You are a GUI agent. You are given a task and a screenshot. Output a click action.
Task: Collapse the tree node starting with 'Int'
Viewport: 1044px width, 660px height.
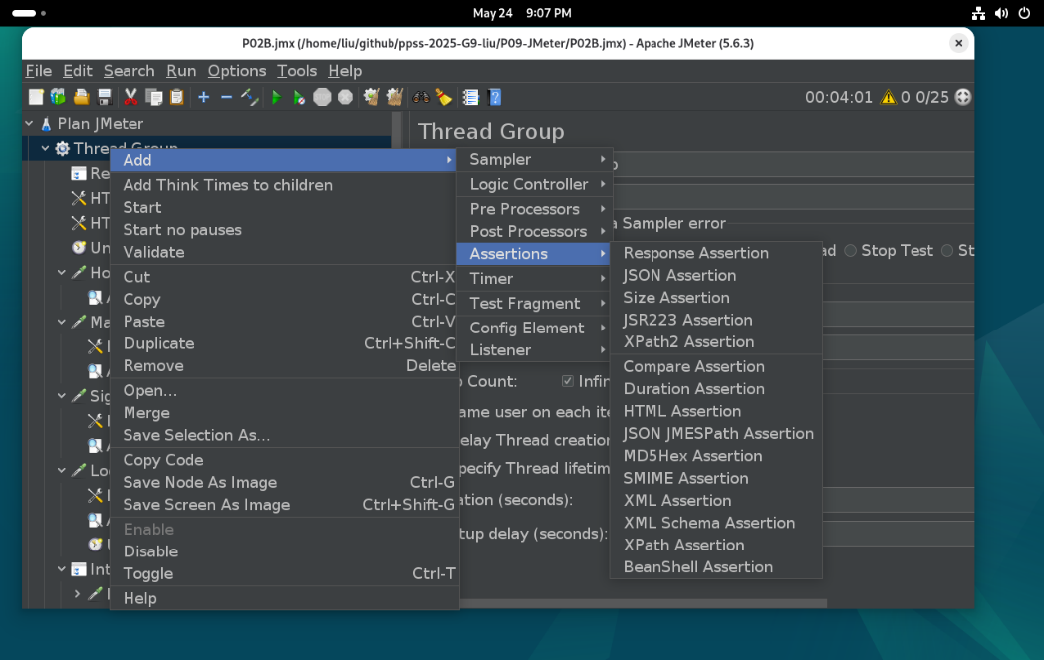pyautogui.click(x=61, y=569)
